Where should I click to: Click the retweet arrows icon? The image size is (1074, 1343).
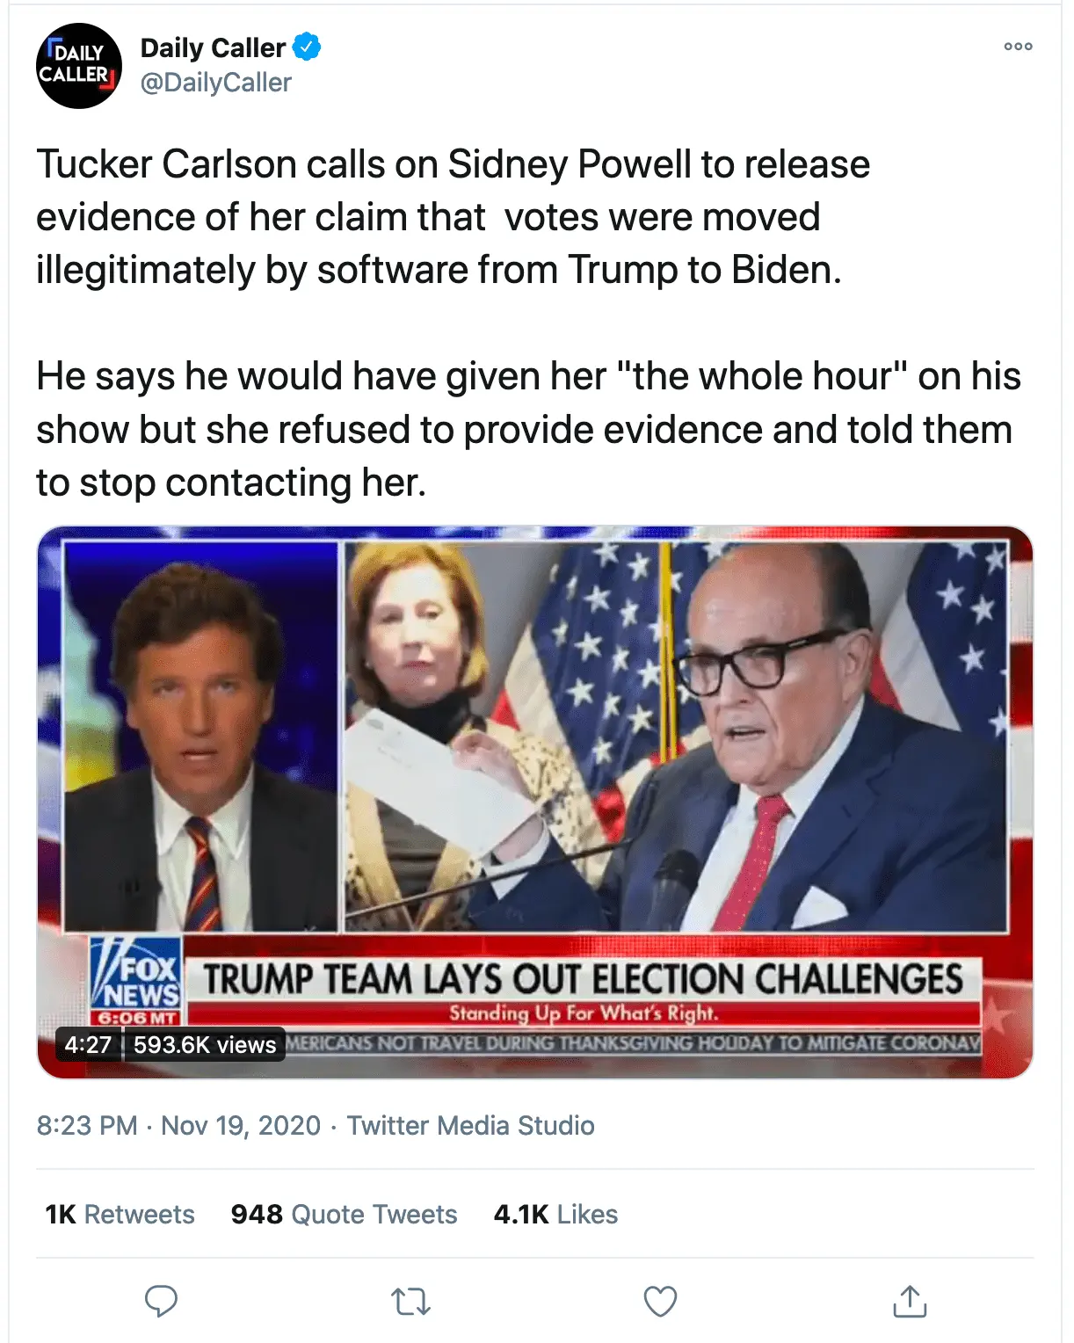[x=410, y=1301]
